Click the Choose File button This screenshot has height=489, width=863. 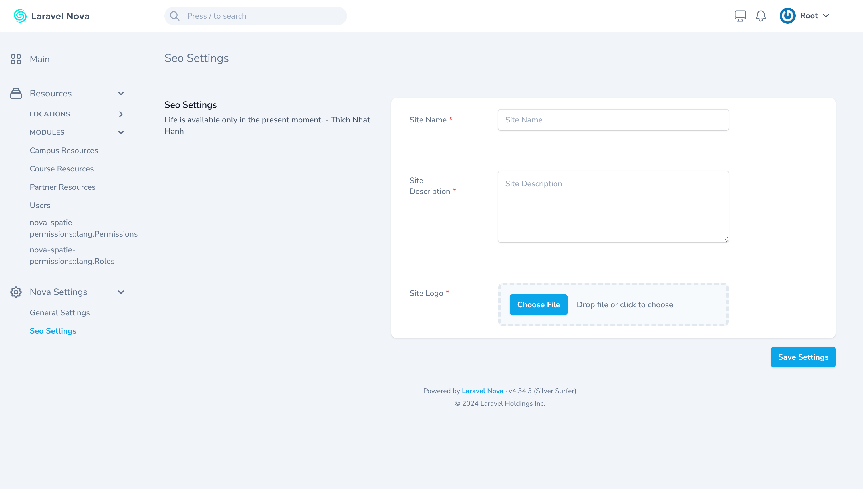(x=538, y=305)
